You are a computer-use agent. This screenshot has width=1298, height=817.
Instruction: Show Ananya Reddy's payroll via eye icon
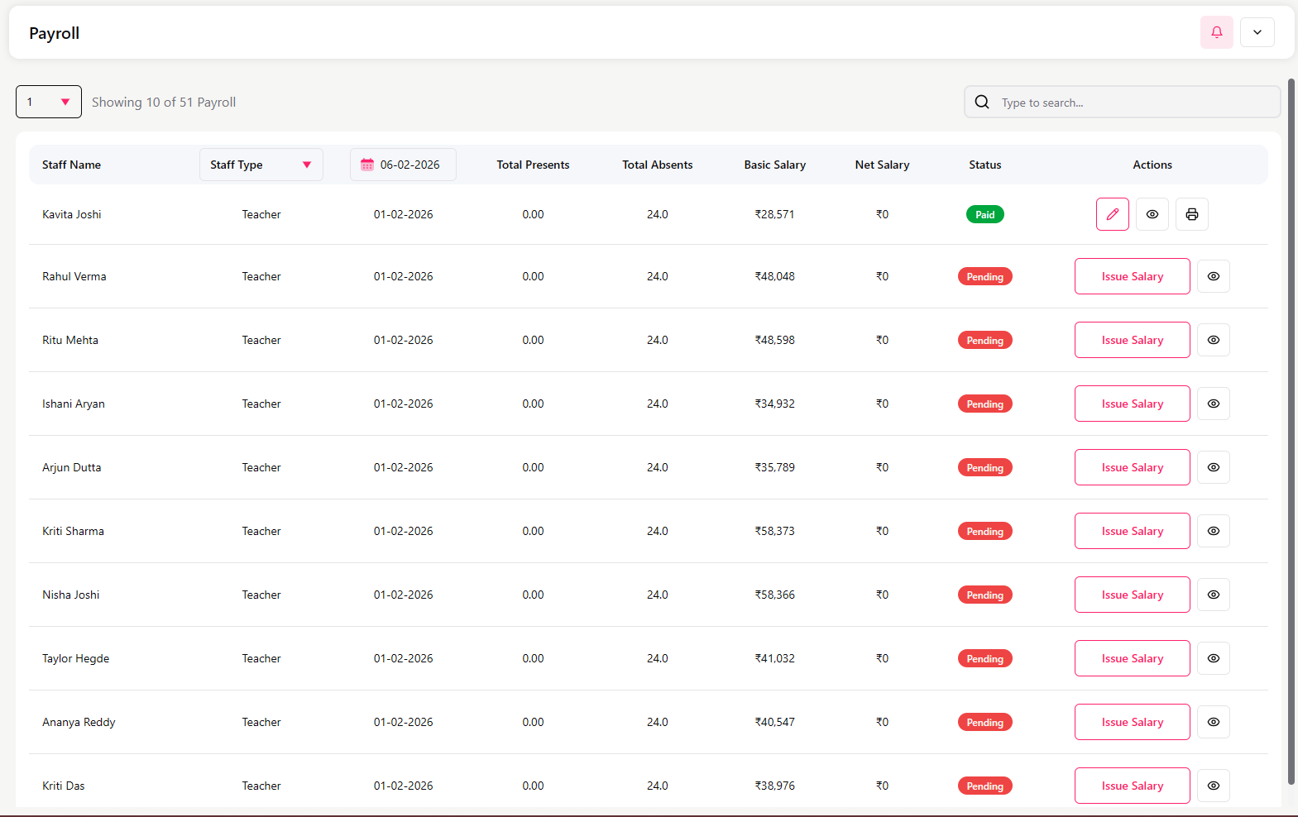pyautogui.click(x=1213, y=722)
